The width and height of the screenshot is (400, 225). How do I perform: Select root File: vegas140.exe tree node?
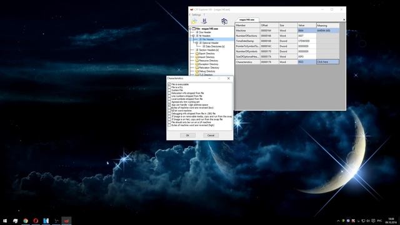pos(207,29)
